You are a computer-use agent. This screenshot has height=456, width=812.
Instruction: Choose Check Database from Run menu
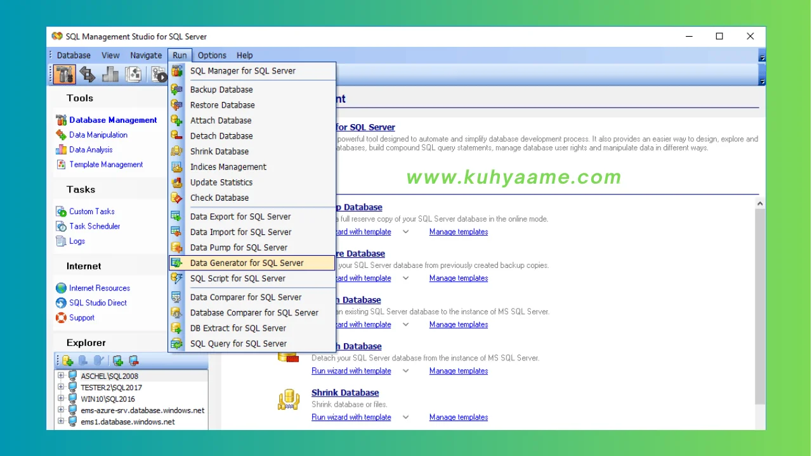(x=252, y=198)
